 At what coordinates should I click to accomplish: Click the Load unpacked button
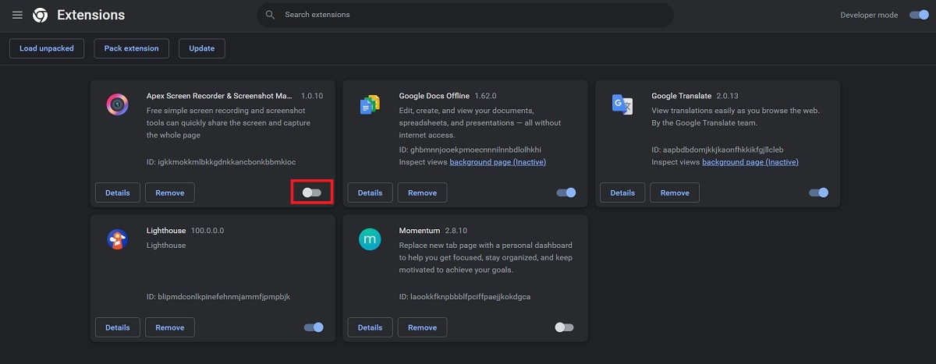47,48
